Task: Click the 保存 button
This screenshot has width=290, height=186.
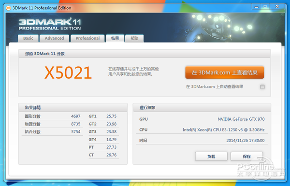Action: pos(246,157)
